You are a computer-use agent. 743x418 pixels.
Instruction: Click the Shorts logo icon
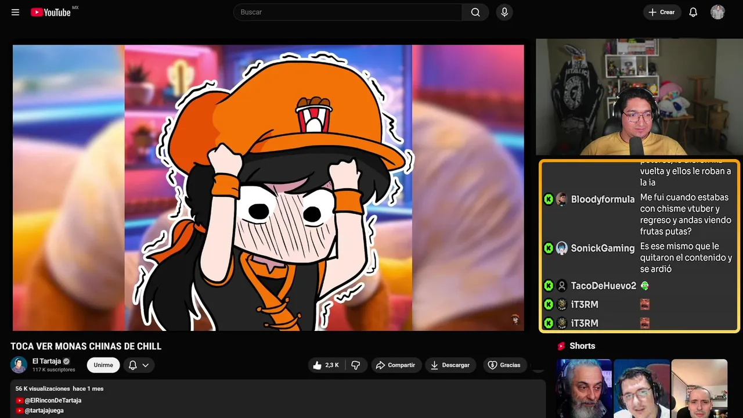[x=561, y=346]
